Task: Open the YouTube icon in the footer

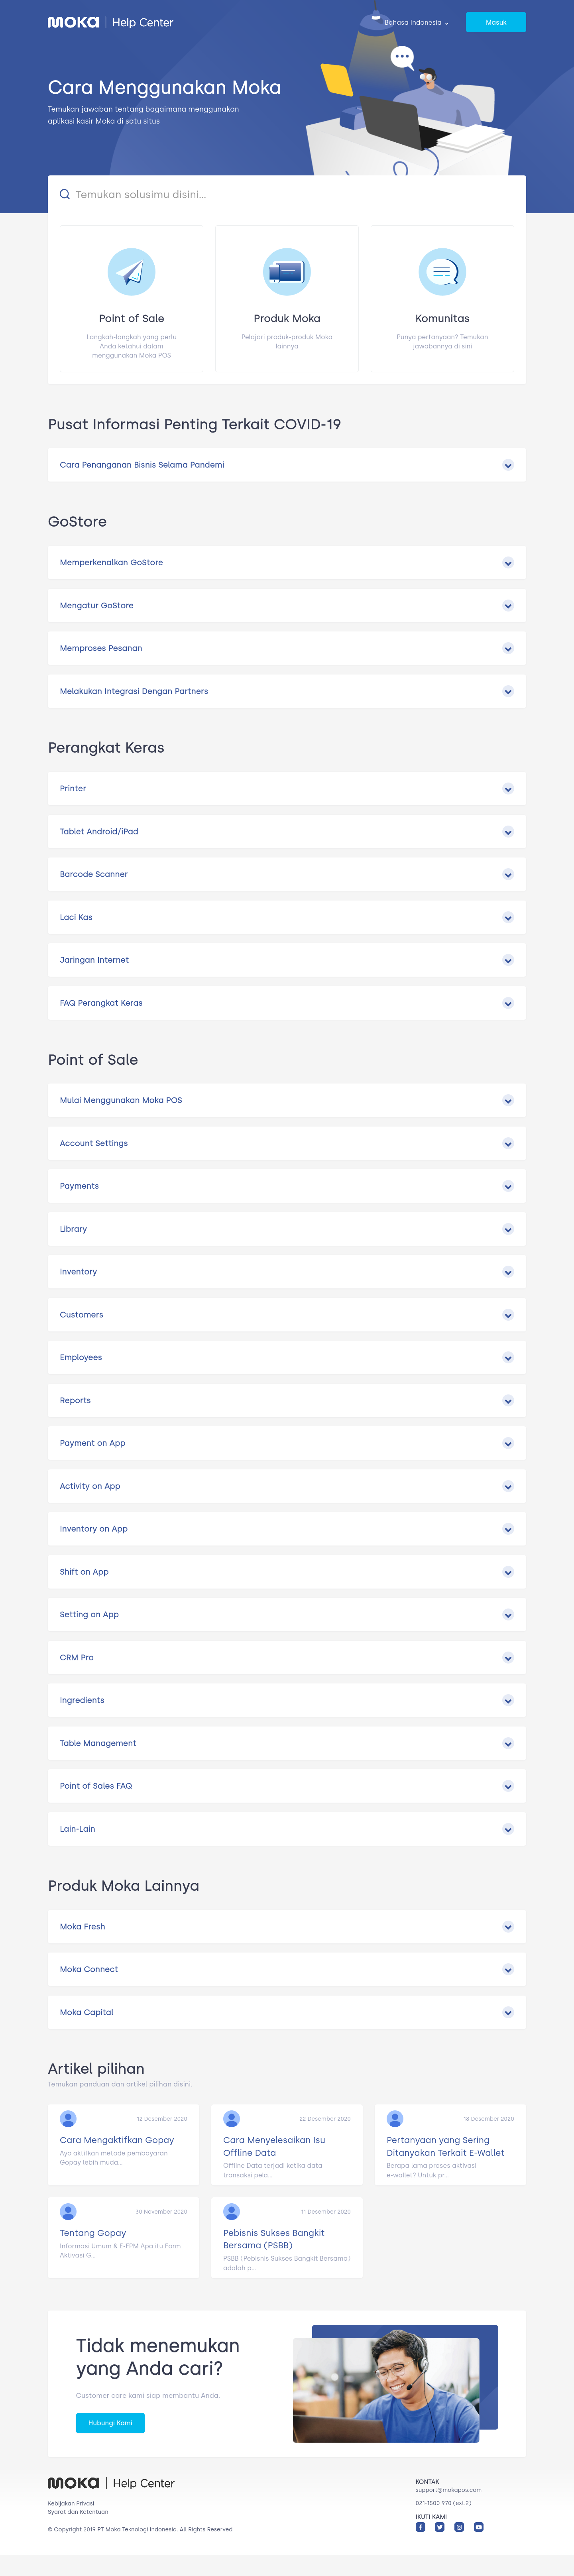Action: tap(479, 2527)
